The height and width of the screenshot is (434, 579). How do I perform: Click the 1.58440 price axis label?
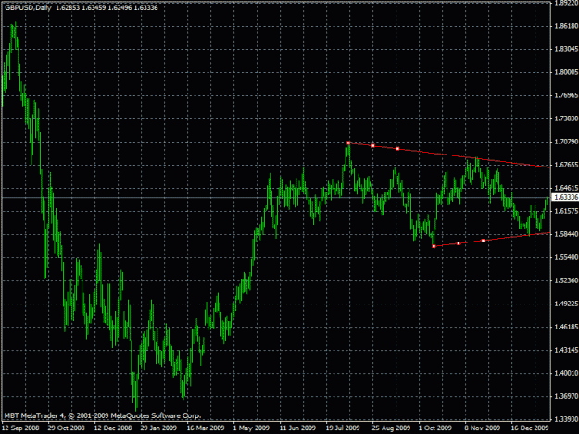(566, 234)
